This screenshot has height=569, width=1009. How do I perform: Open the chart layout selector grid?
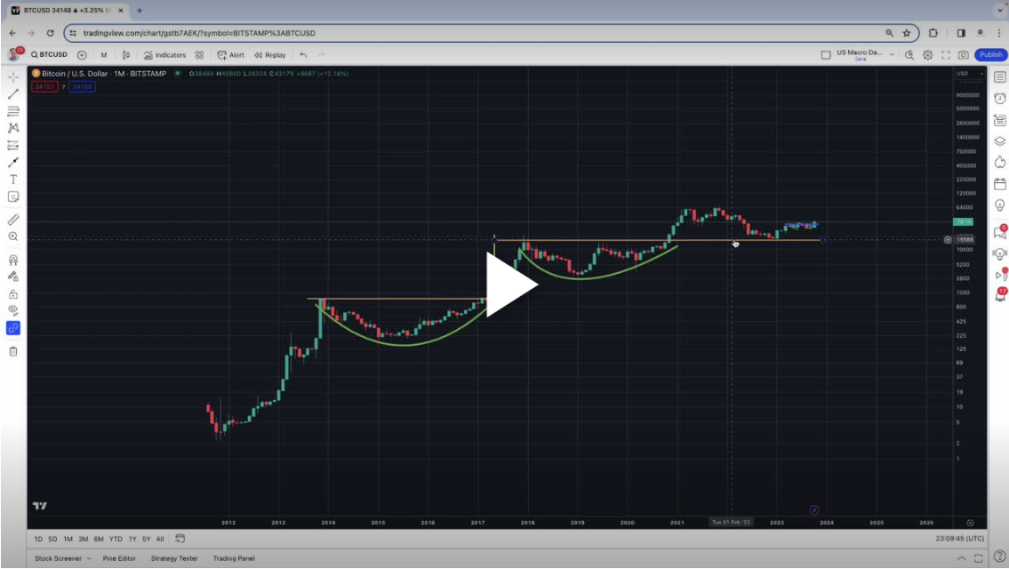tap(198, 54)
